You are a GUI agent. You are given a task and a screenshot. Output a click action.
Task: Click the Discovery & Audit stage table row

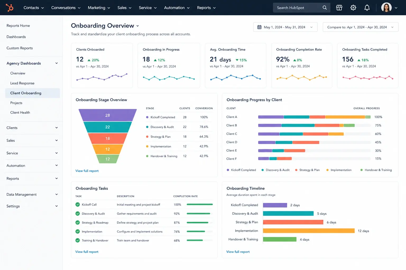[179, 127]
